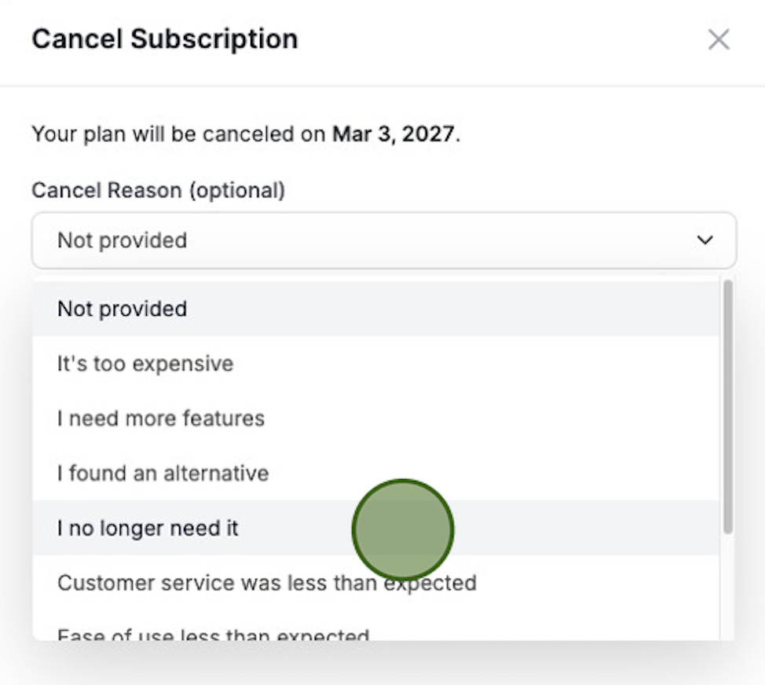The width and height of the screenshot is (765, 685).
Task: Select 'Not provided' from the option list
Action: tap(123, 309)
